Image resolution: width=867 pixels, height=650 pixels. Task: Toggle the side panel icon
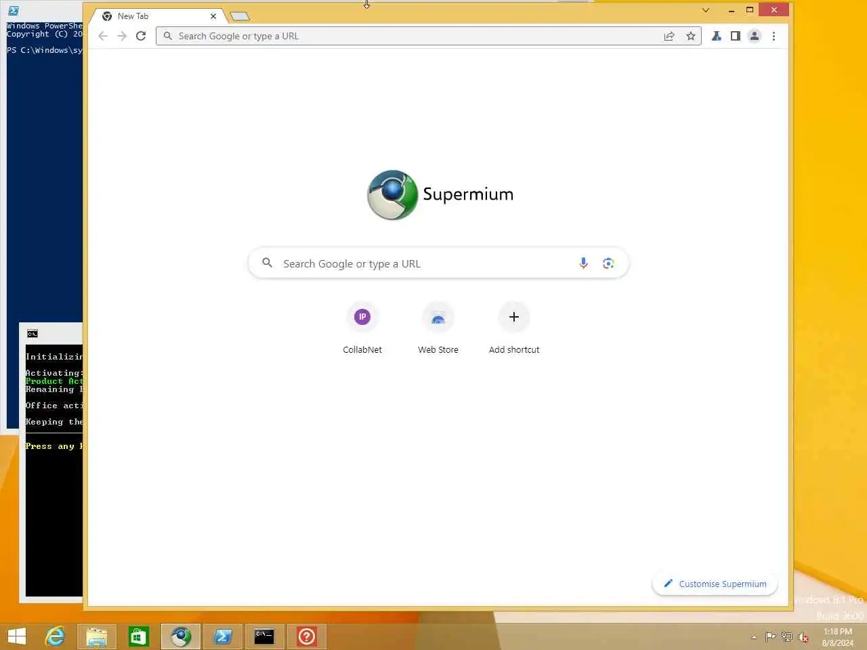735,36
